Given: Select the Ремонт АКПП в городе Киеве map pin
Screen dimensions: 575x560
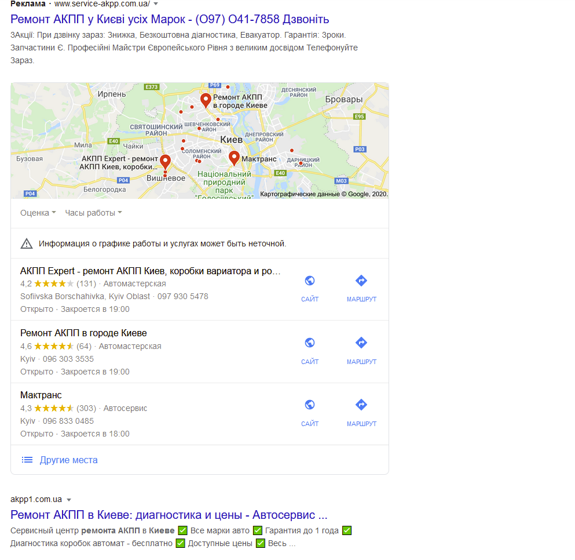Looking at the screenshot, I should click(206, 100).
